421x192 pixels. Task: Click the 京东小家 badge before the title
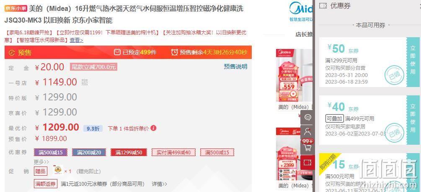click(x=16, y=9)
